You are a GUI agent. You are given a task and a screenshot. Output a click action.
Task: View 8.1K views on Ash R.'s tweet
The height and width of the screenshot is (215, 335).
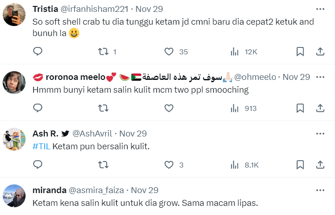point(245,165)
